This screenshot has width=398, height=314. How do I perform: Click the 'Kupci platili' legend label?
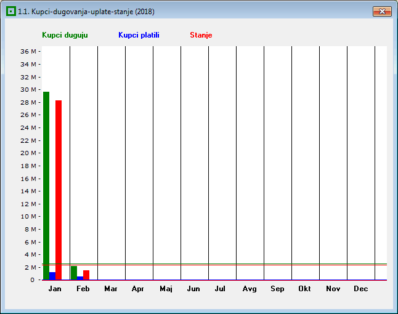click(139, 35)
